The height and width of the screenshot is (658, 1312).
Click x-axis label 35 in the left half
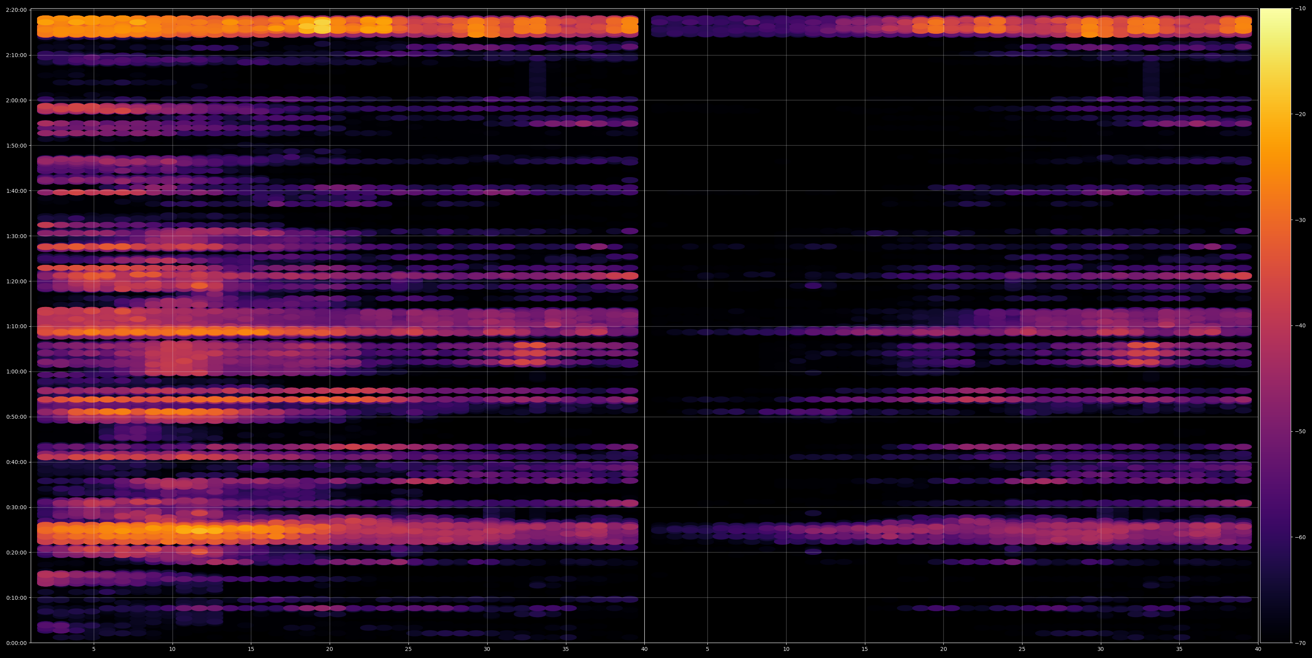pos(565,649)
